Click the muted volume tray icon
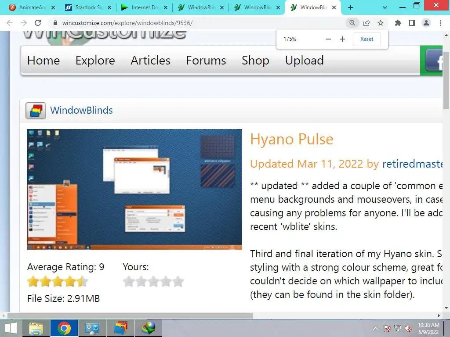Screen dimensions: 450x337 point(408,328)
